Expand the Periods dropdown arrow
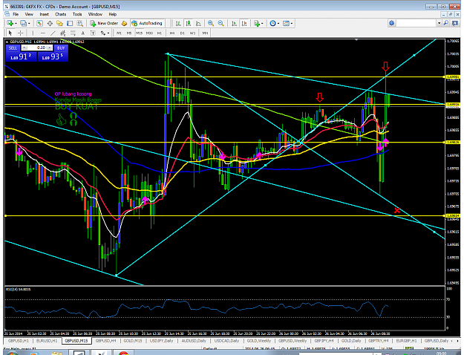 278,23
